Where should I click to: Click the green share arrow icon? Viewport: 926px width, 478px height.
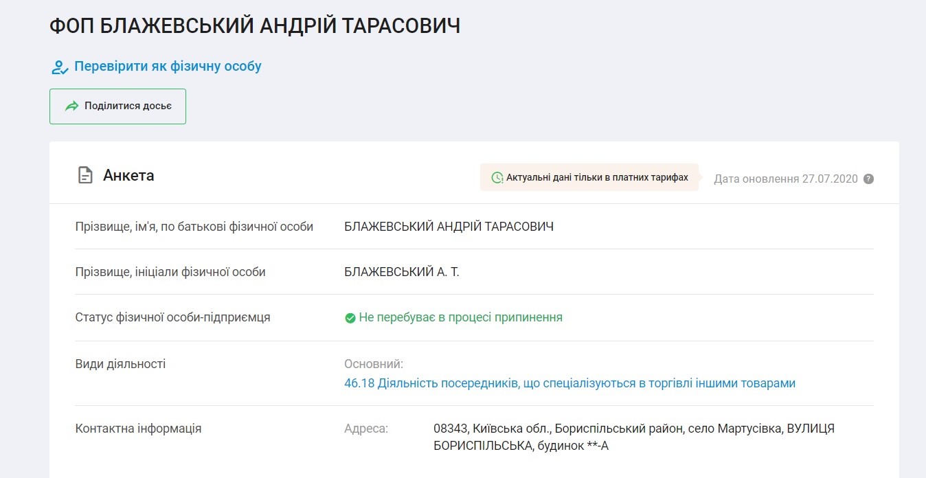click(71, 106)
